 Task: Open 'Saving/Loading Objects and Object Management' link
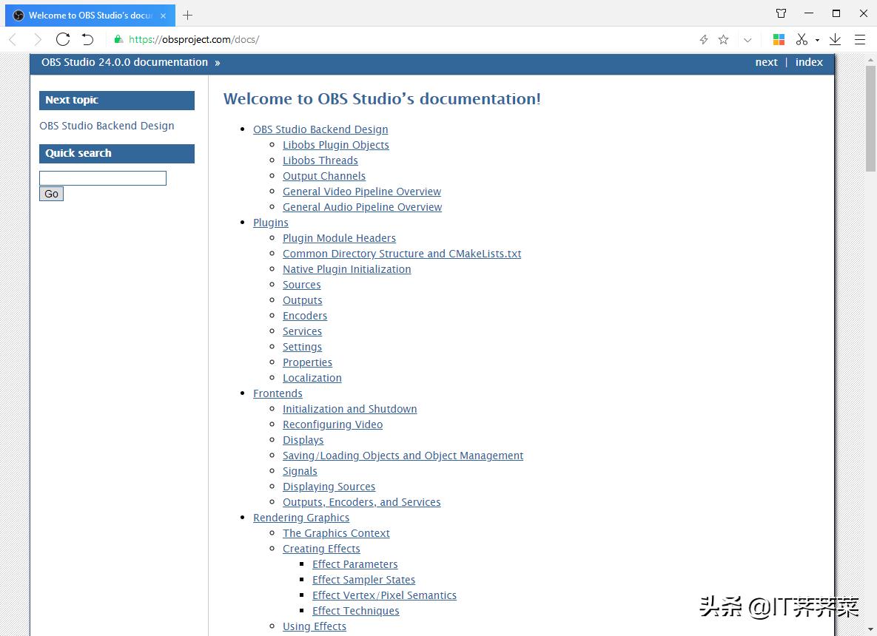click(403, 456)
